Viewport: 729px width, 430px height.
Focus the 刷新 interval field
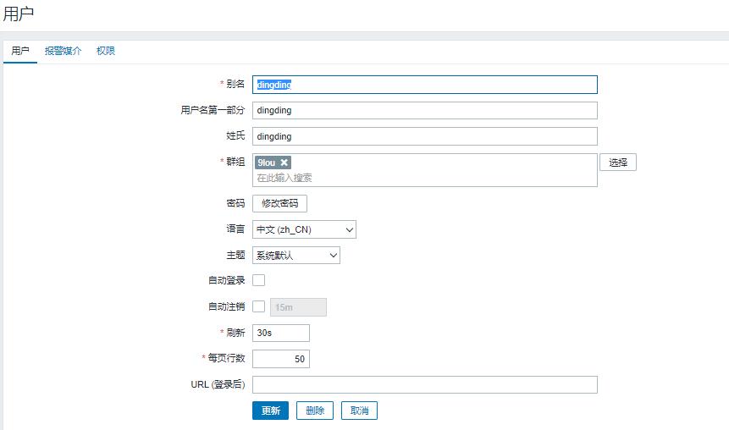pyautogui.click(x=280, y=334)
